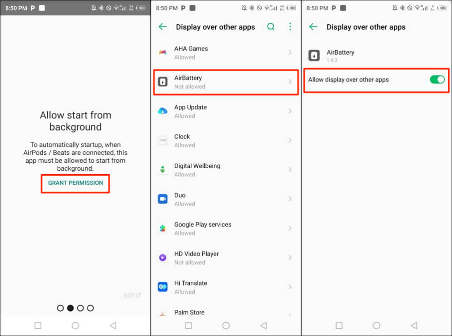This screenshot has height=336, width=452.
Task: Open Hi Translate entry label
Action: pyautogui.click(x=191, y=283)
